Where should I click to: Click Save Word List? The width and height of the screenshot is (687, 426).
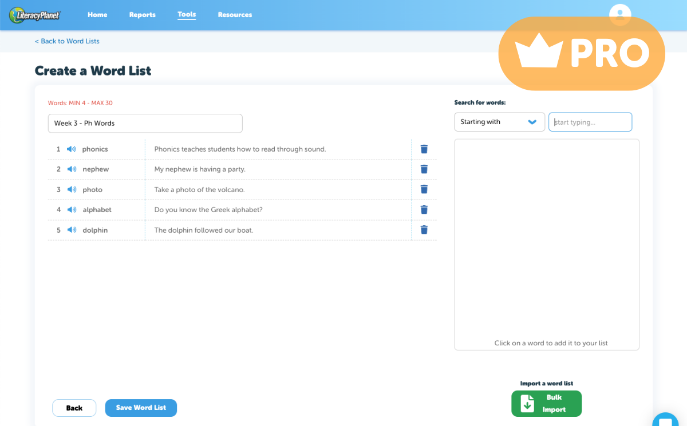(x=141, y=408)
